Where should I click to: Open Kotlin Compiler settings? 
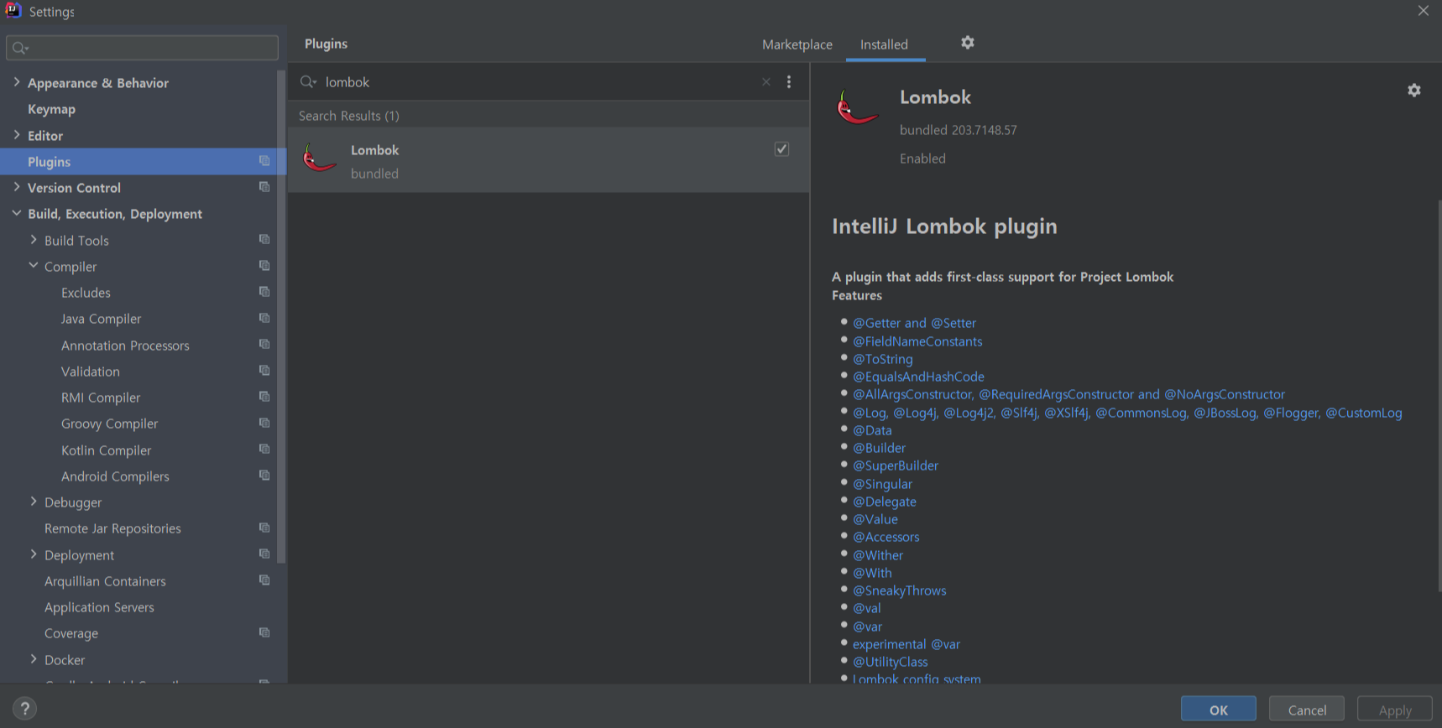tap(106, 450)
